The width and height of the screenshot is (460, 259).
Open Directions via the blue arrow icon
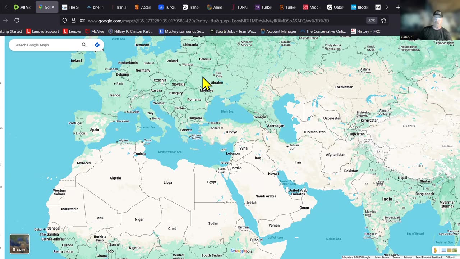click(x=97, y=45)
